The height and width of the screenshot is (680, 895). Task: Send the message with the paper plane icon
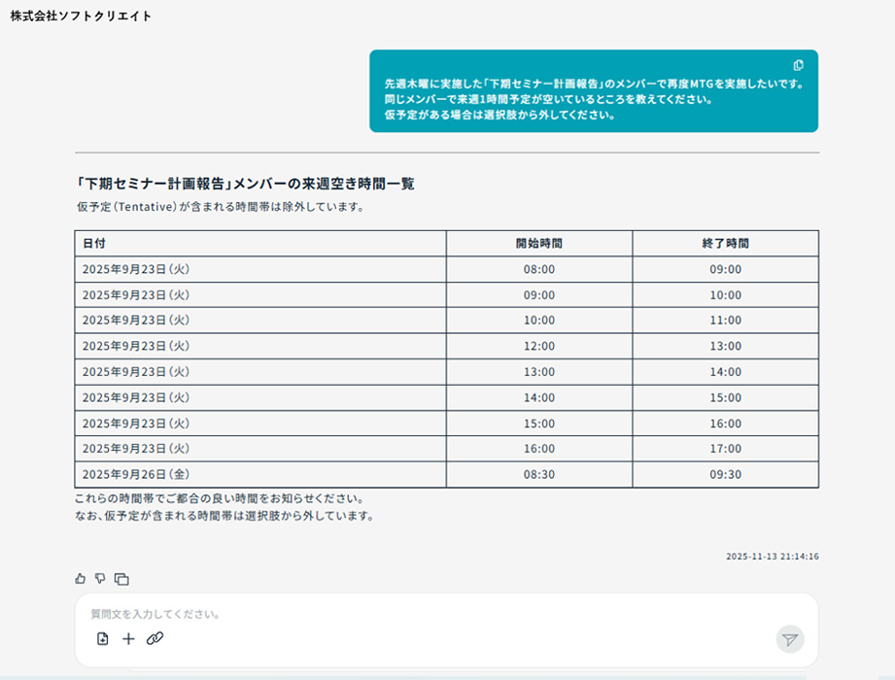[788, 639]
